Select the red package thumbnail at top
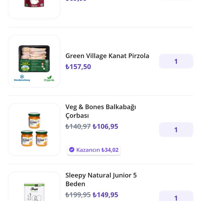This screenshot has width=201, height=201. pyautogui.click(x=34, y=4)
